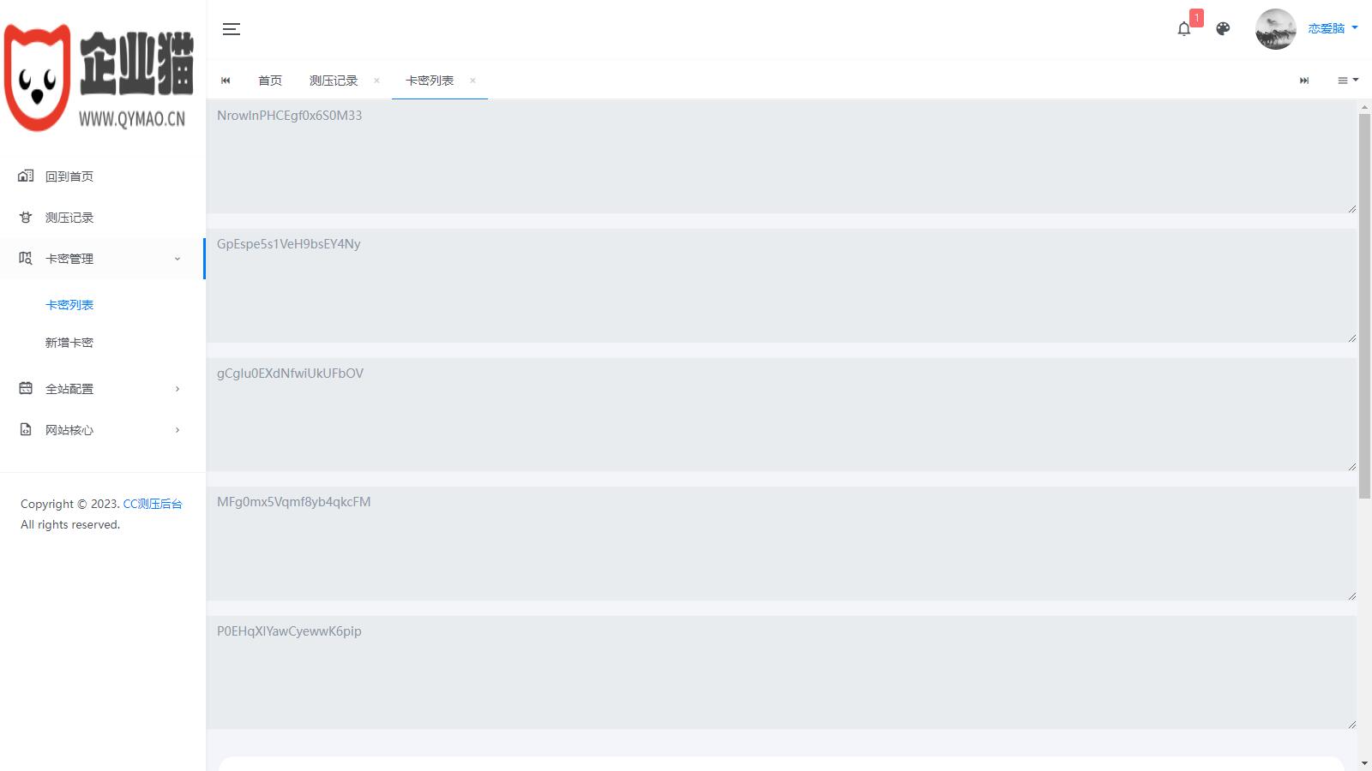This screenshot has width=1372, height=771.
Task: Click the 'Copyright © 2023.' footer text
Action: pyautogui.click(x=70, y=504)
